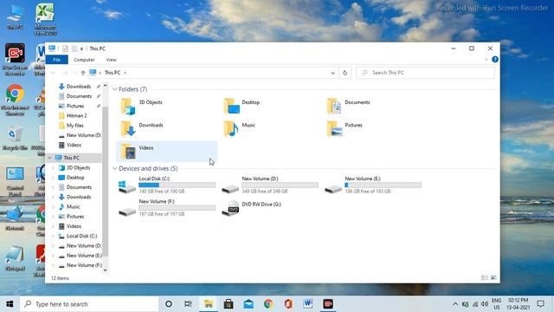Select New Volume (F:) in navigation tree
Screen dimensions: 554x312
pyautogui.click(x=84, y=265)
